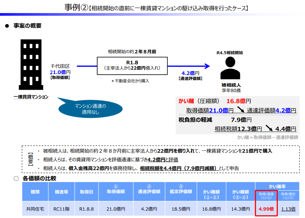Click the 種類 column header
This screenshot has width=305, height=218.
(x=35, y=192)
